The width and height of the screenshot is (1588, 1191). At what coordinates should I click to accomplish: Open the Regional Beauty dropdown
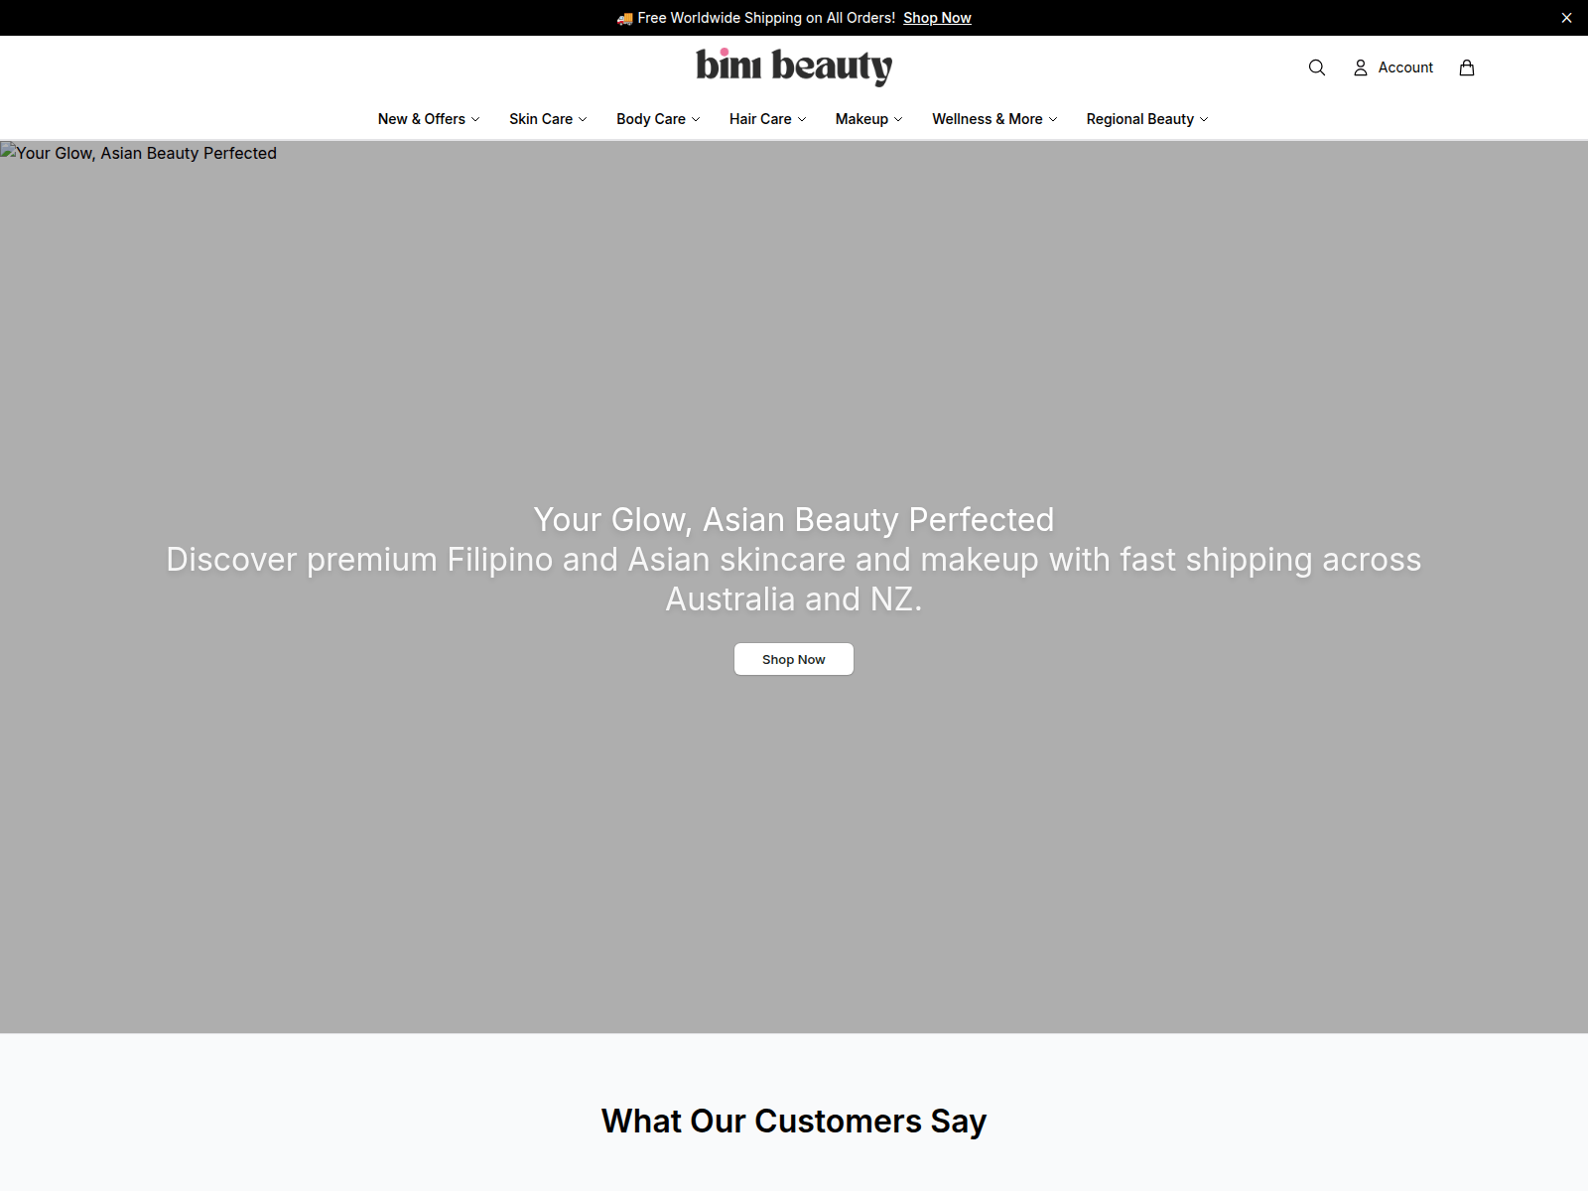1147,119
